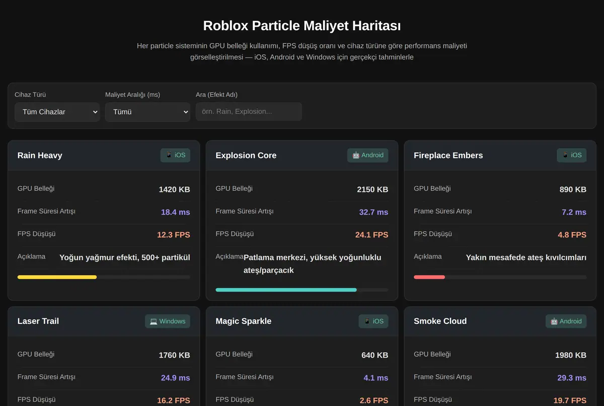Select the Rain Heavy card title
The height and width of the screenshot is (406, 604).
point(40,155)
